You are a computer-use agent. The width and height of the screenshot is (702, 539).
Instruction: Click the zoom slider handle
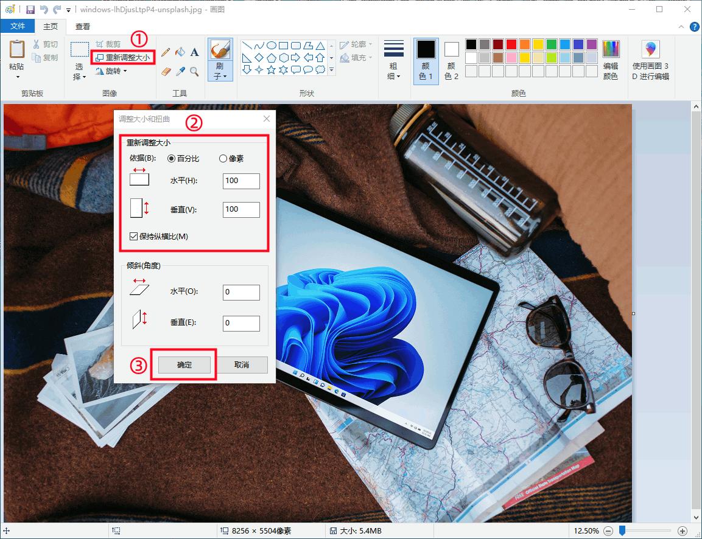(622, 530)
